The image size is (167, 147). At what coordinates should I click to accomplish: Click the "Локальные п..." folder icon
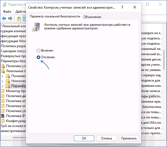coord(3,71)
